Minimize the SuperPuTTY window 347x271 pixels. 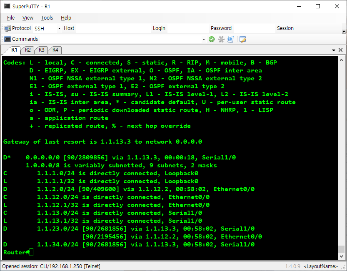(299, 6)
